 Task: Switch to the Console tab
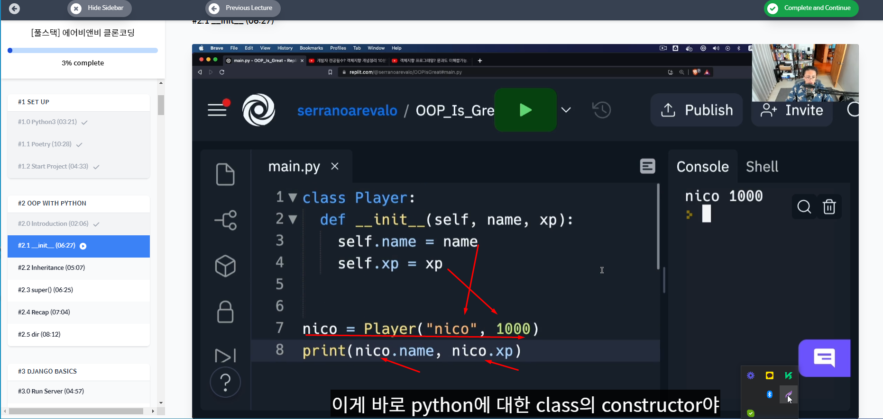click(x=702, y=167)
